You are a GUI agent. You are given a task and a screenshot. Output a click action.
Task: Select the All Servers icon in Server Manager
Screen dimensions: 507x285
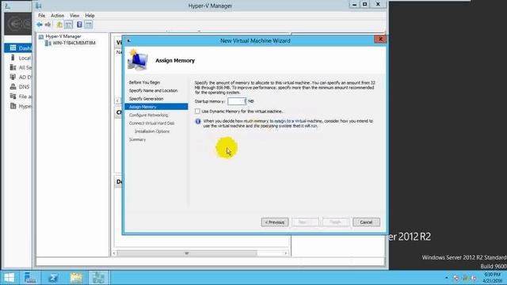point(13,67)
